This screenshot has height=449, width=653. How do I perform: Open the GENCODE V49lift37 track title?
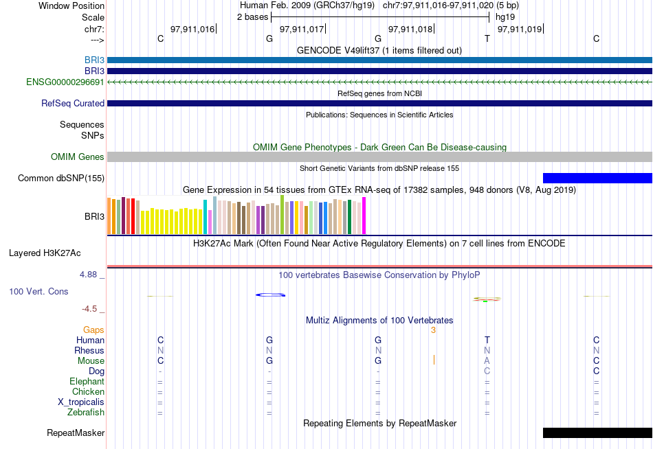379,51
